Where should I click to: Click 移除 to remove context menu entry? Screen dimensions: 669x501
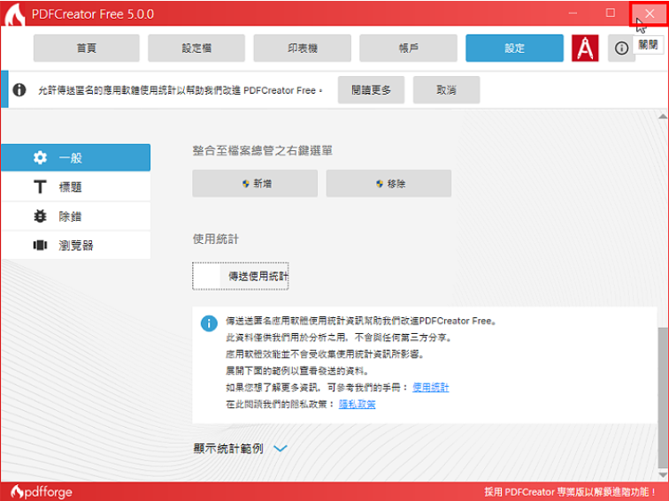388,184
